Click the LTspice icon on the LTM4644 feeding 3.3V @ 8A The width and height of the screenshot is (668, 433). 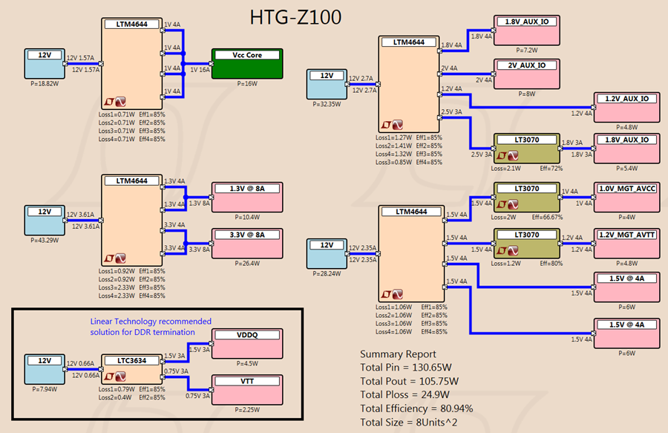click(120, 258)
